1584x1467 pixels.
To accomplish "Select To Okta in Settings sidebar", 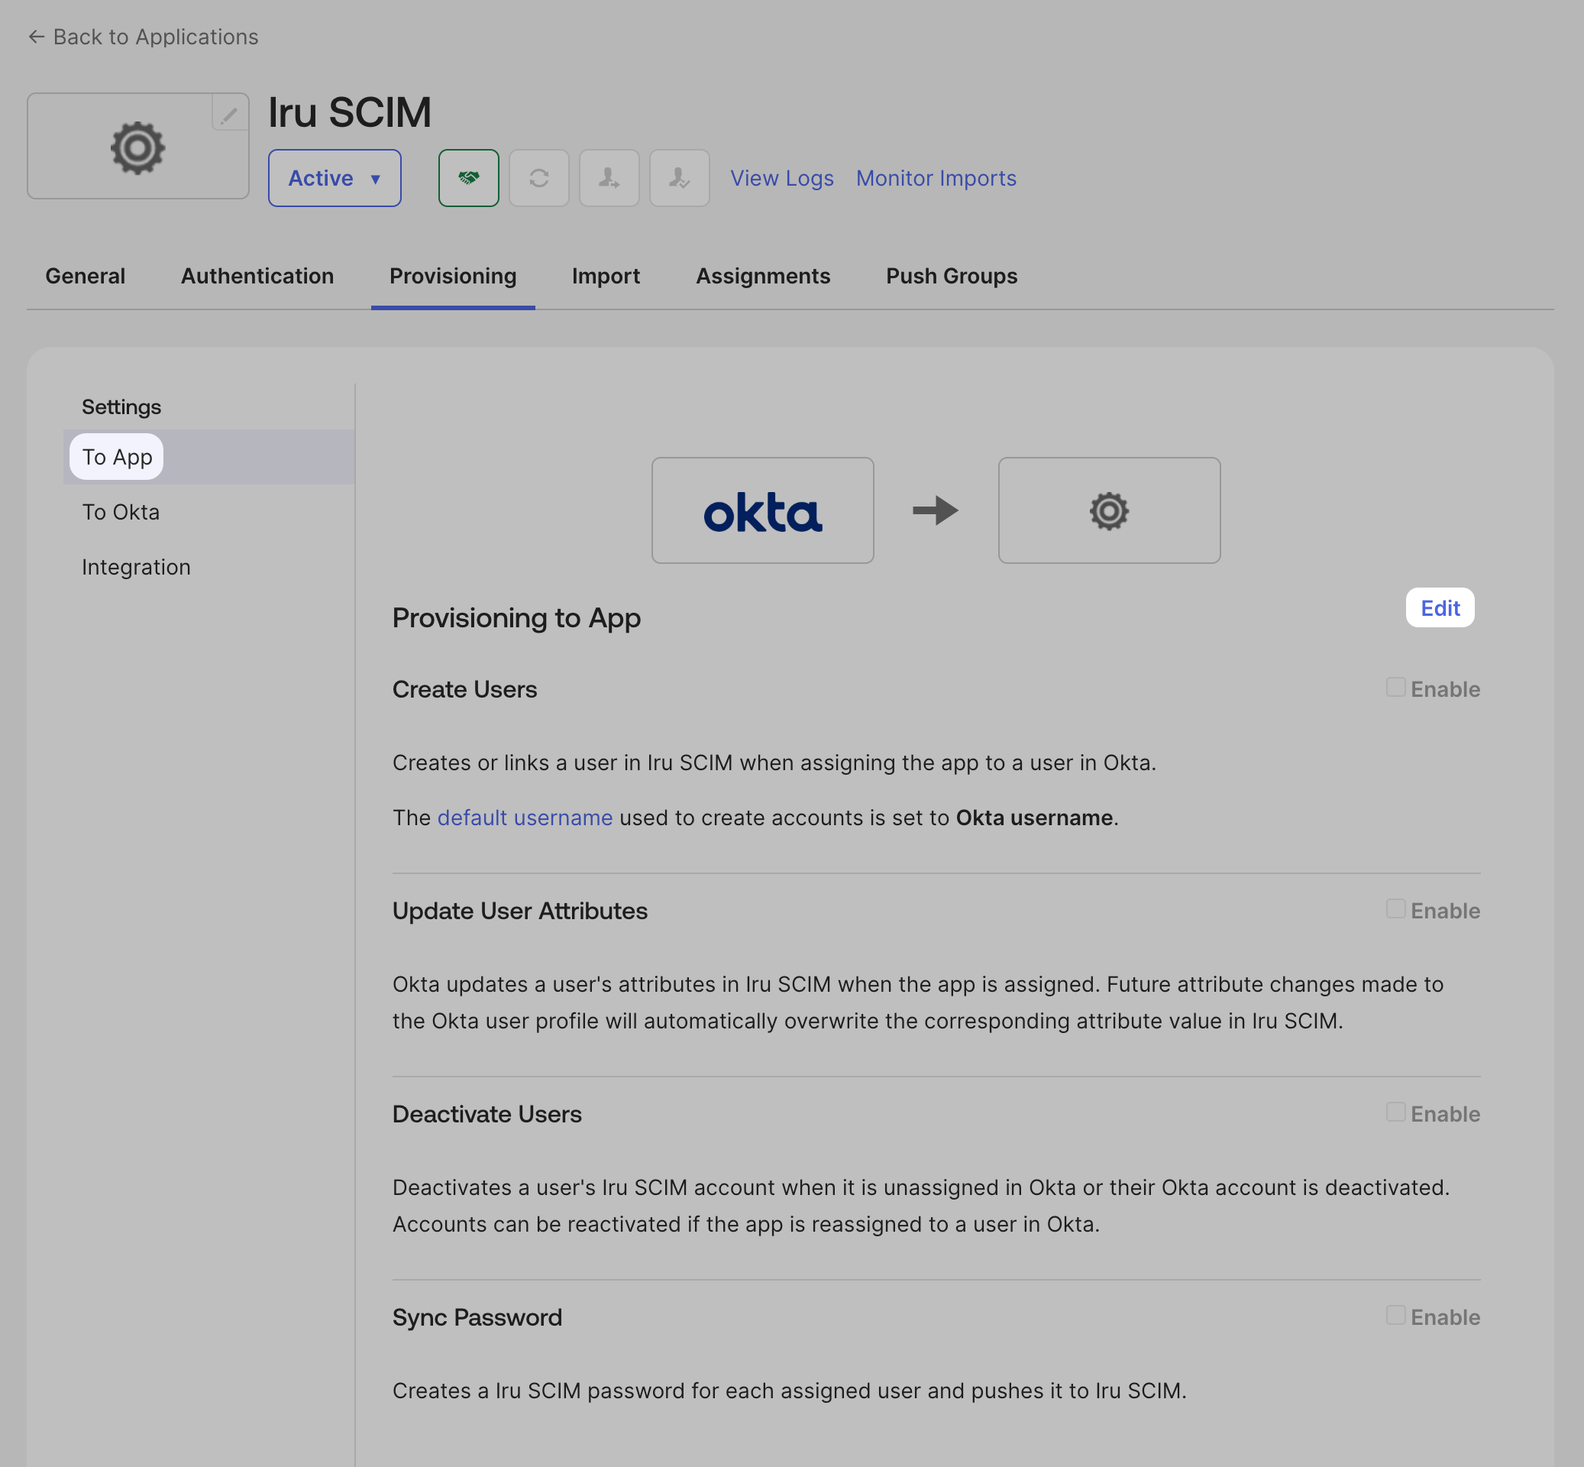I will (121, 512).
